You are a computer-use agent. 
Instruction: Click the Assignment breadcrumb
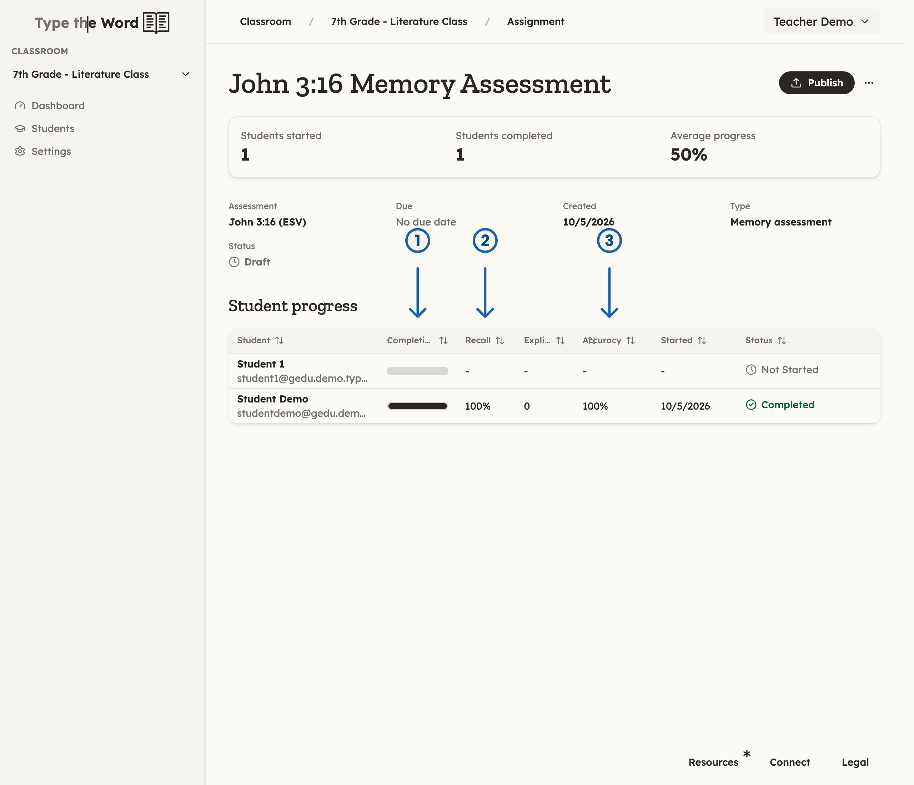(536, 22)
